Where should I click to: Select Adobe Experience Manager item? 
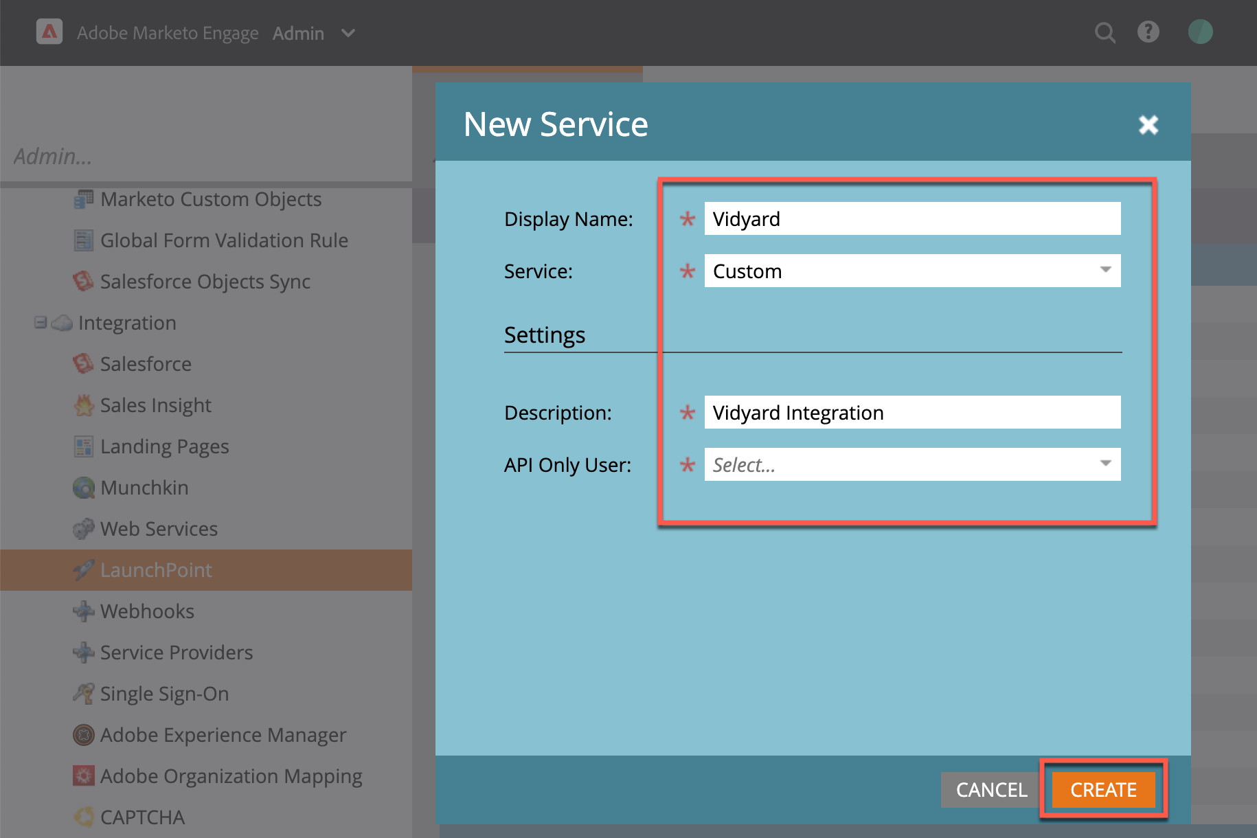tap(223, 735)
